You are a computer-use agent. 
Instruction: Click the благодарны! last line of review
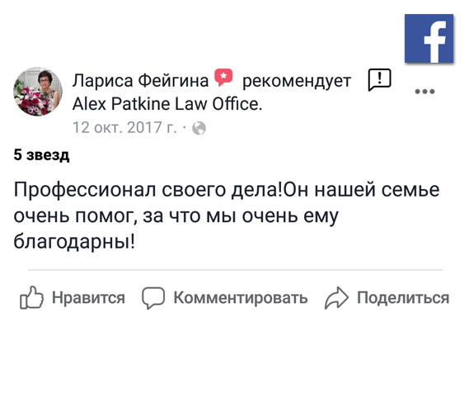[x=74, y=240]
